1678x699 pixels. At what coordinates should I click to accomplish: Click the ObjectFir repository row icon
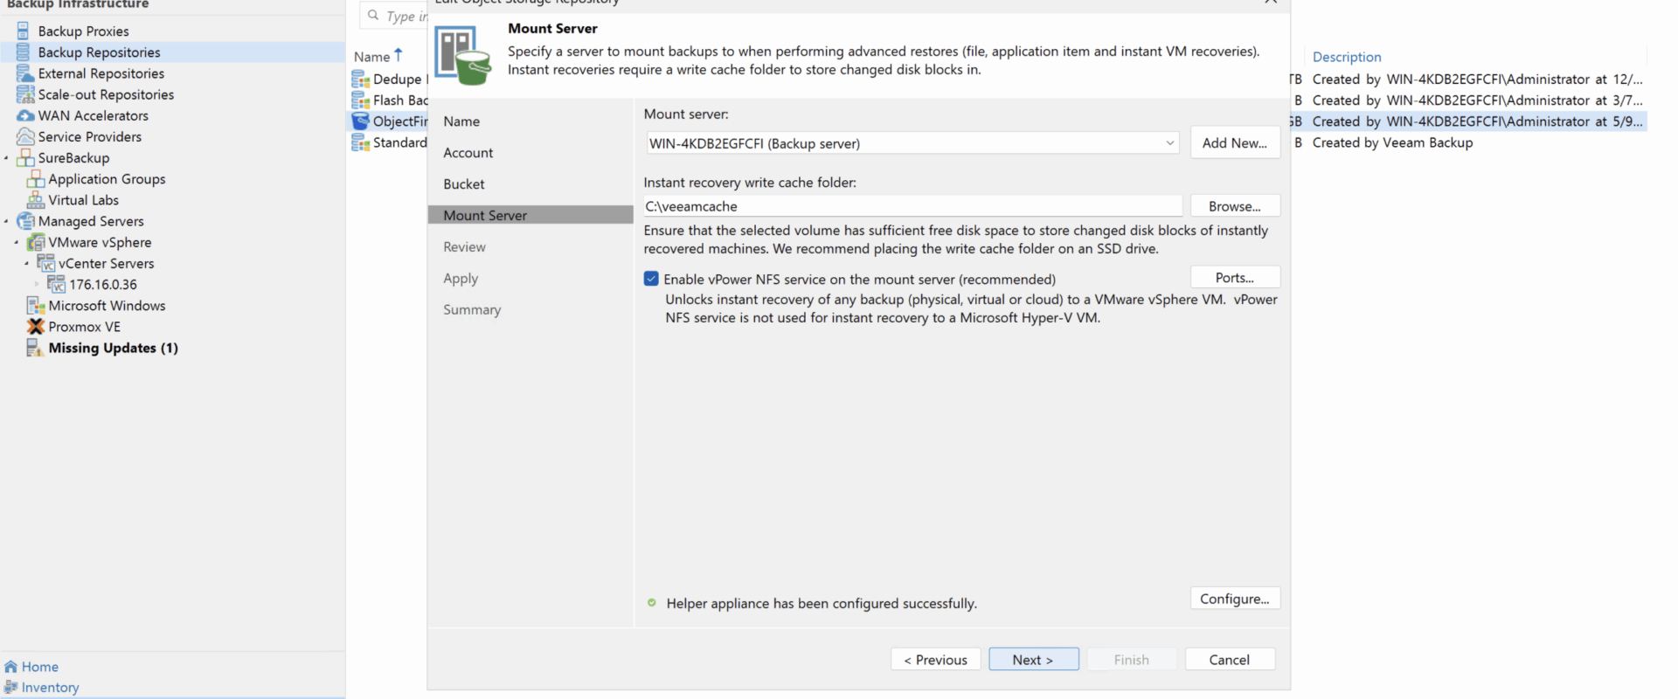point(360,121)
